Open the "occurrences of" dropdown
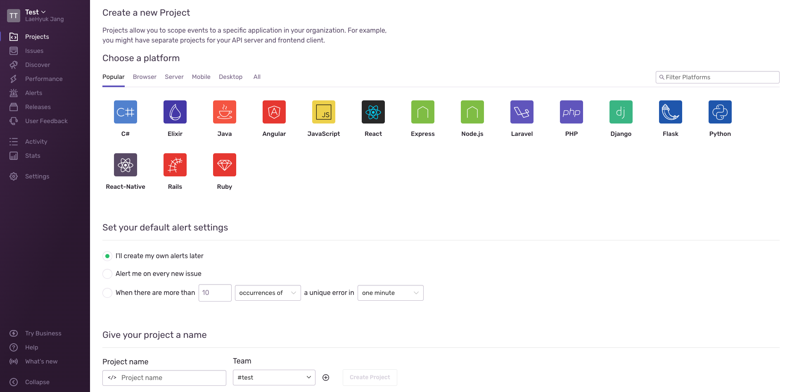This screenshot has height=392, width=792. point(268,293)
